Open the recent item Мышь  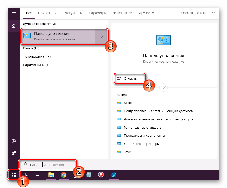pyautogui.click(x=128, y=103)
